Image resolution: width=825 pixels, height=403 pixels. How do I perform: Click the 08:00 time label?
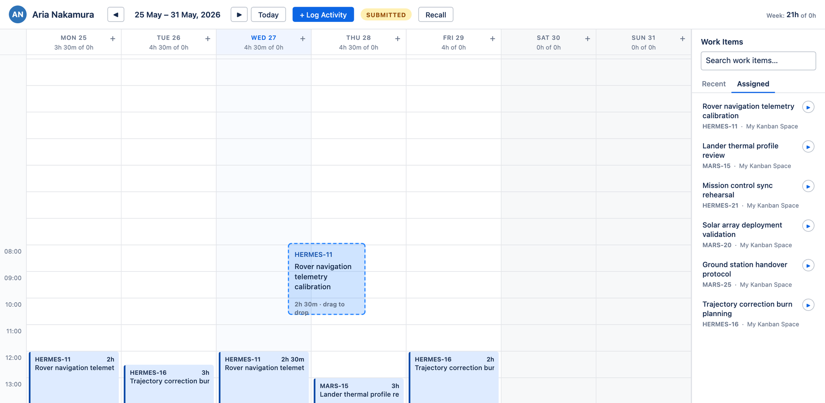(13, 251)
